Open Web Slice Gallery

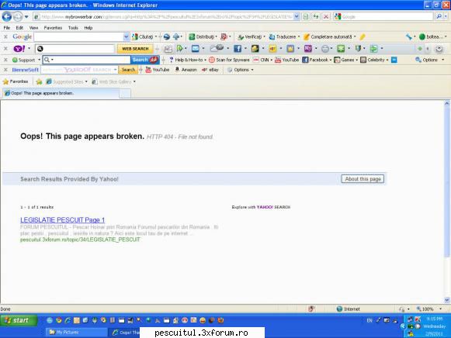[113, 82]
